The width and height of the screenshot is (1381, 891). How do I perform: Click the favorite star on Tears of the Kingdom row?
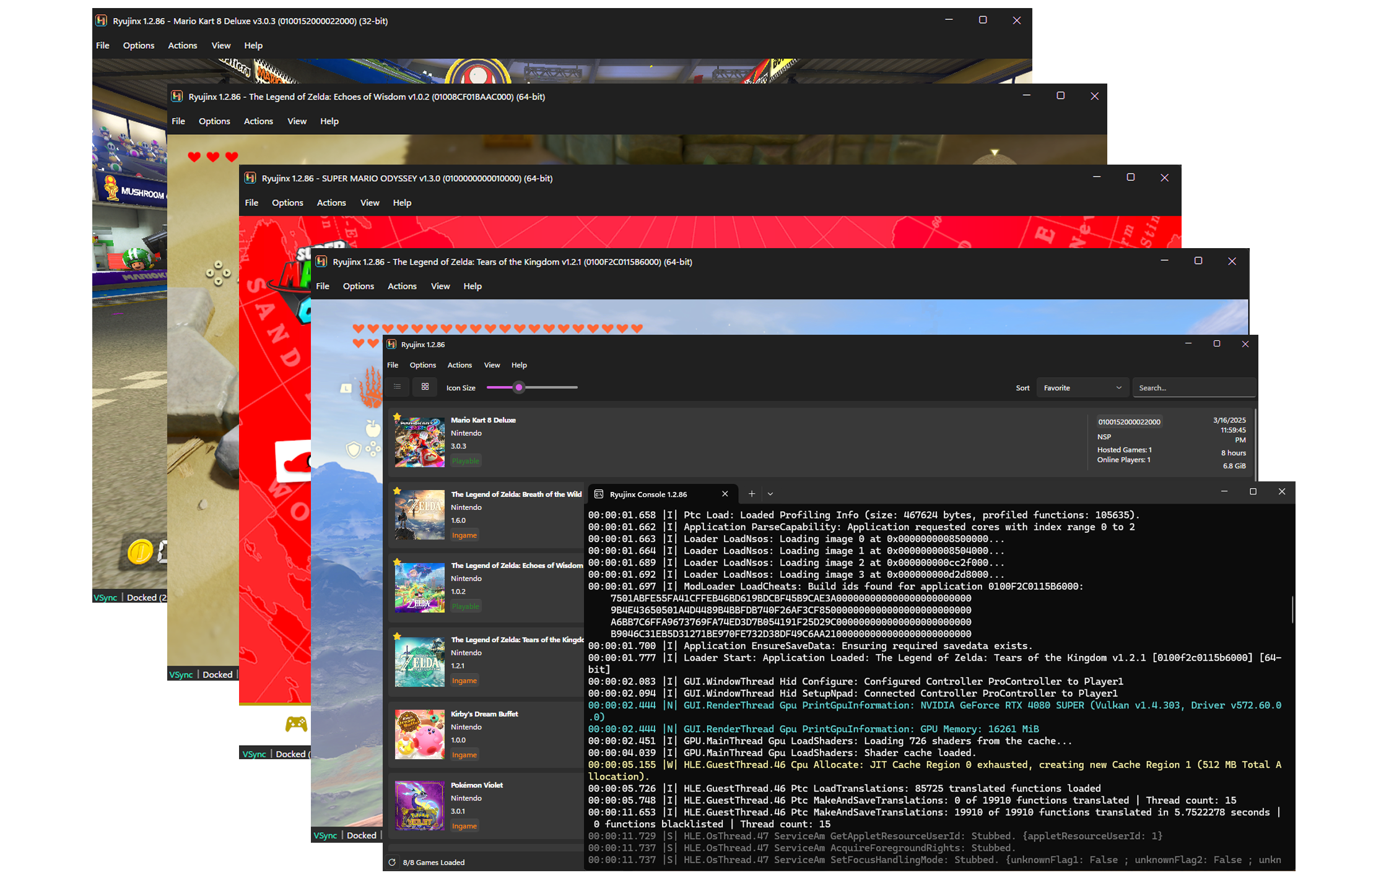pos(398,637)
